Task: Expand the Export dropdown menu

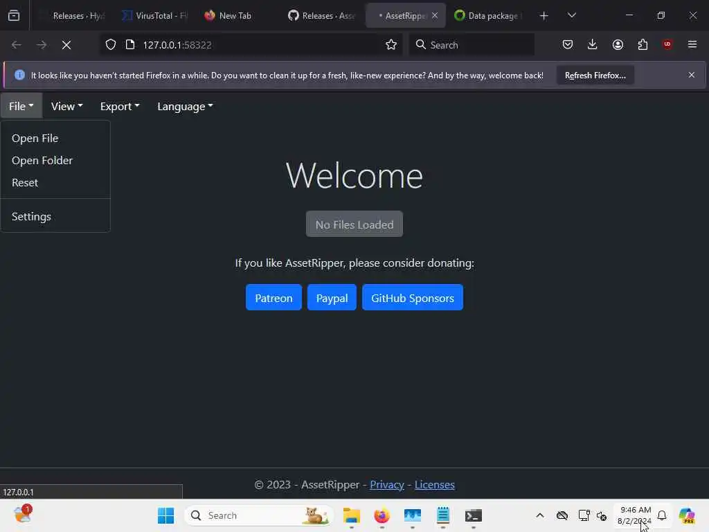Action: pos(120,106)
